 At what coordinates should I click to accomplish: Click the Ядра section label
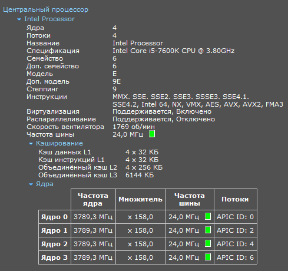pos(45,184)
